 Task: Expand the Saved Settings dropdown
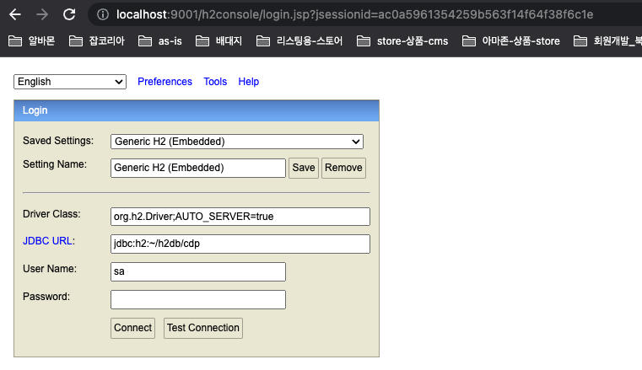click(x=237, y=142)
